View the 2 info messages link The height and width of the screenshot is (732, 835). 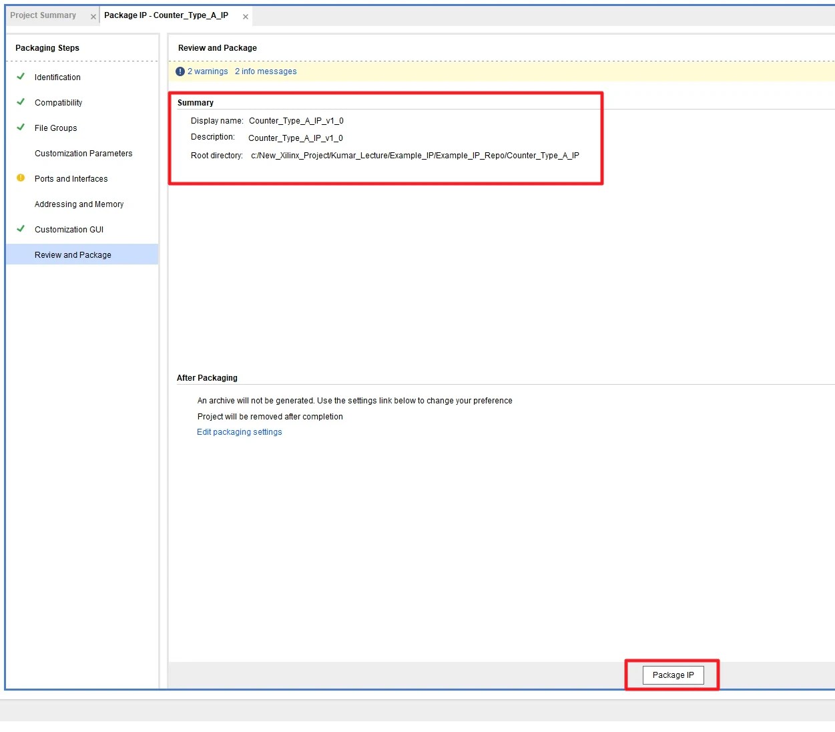tap(266, 71)
